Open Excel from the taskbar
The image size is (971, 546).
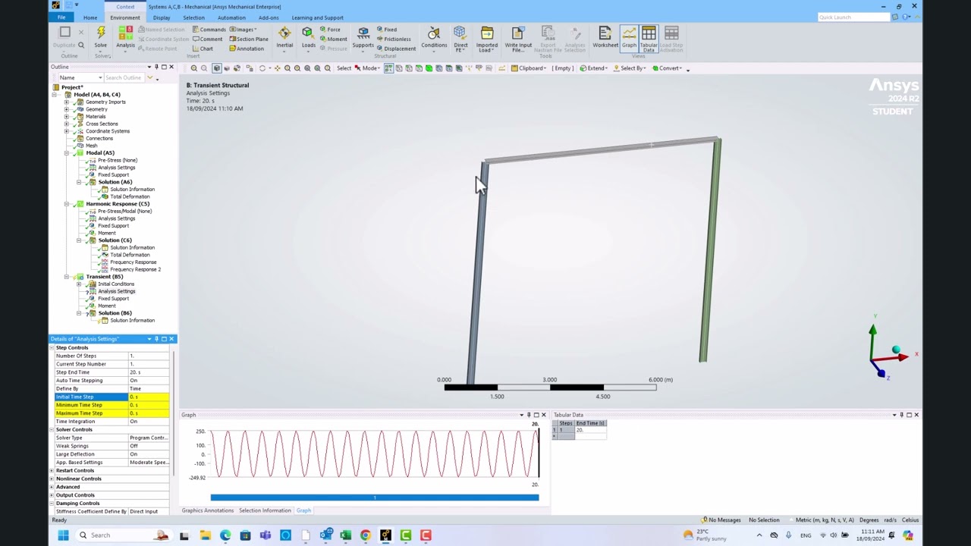click(x=345, y=535)
